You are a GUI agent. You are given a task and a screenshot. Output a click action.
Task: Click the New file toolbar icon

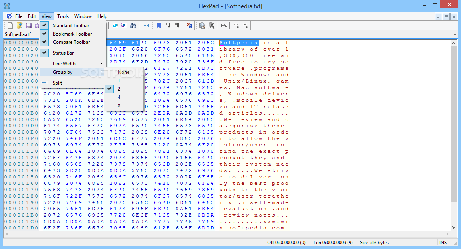10,26
